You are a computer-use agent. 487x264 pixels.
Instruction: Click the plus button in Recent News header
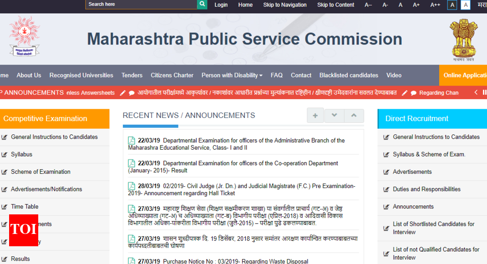tap(315, 116)
